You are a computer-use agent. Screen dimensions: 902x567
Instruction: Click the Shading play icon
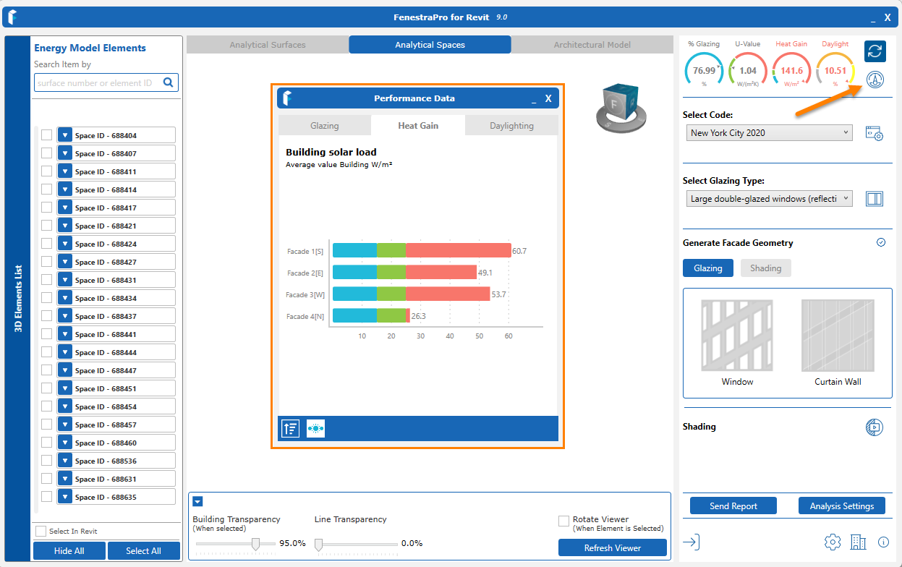click(875, 427)
